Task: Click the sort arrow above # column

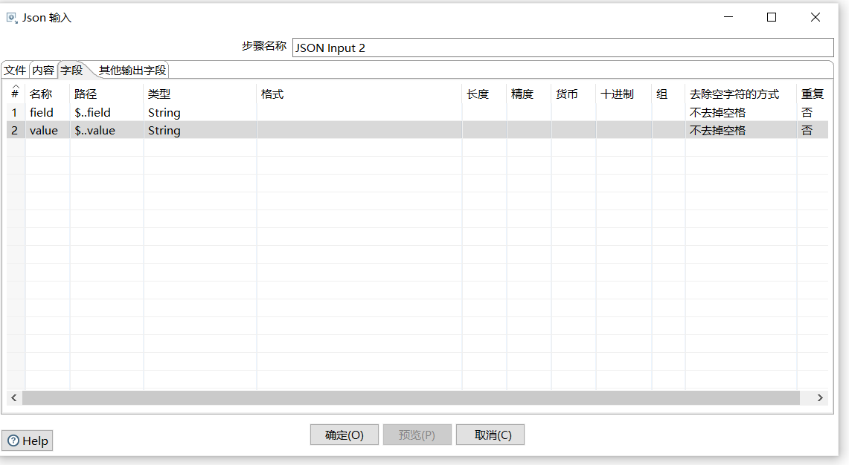Action: click(x=15, y=86)
